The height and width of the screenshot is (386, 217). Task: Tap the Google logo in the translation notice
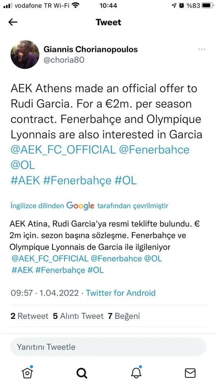coord(80,205)
